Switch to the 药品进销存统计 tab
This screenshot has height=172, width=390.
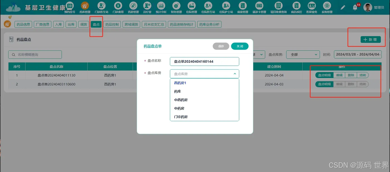pyautogui.click(x=182, y=24)
